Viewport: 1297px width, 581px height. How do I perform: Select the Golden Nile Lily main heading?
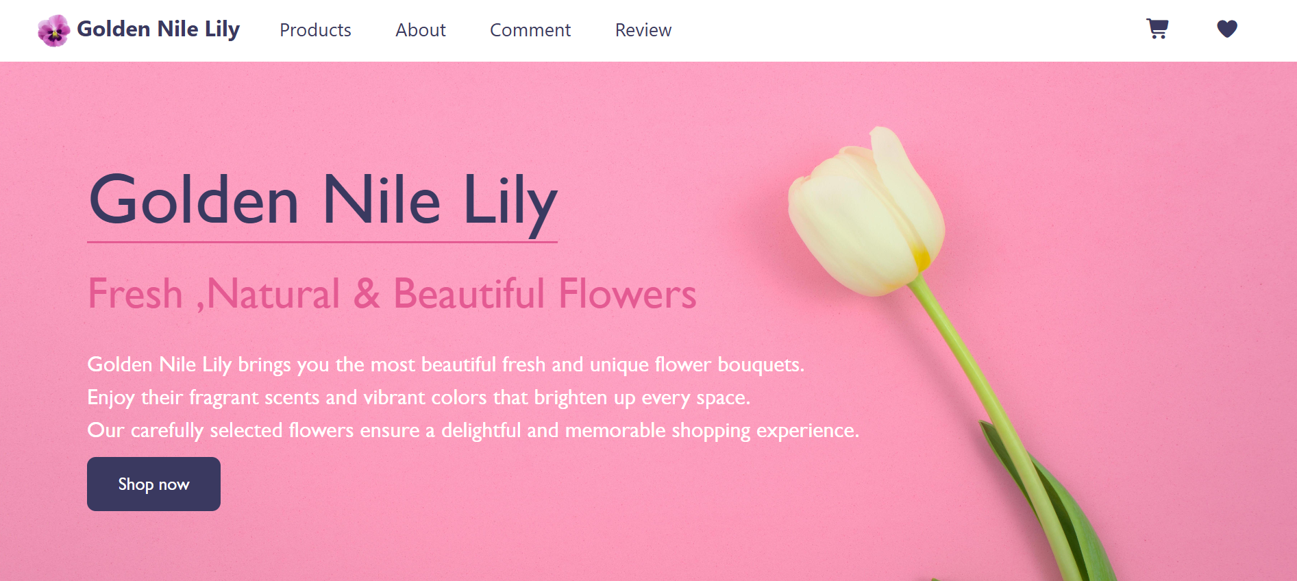point(322,200)
